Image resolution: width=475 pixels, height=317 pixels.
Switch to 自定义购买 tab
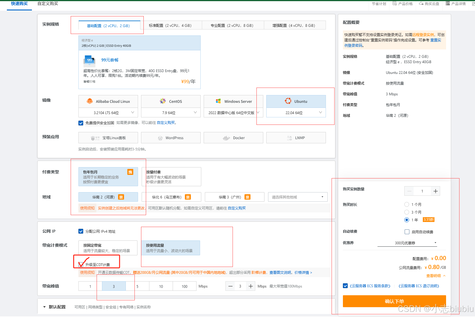click(x=48, y=4)
